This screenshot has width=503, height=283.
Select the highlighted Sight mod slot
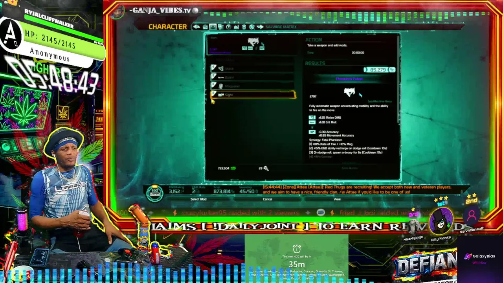pos(253,95)
